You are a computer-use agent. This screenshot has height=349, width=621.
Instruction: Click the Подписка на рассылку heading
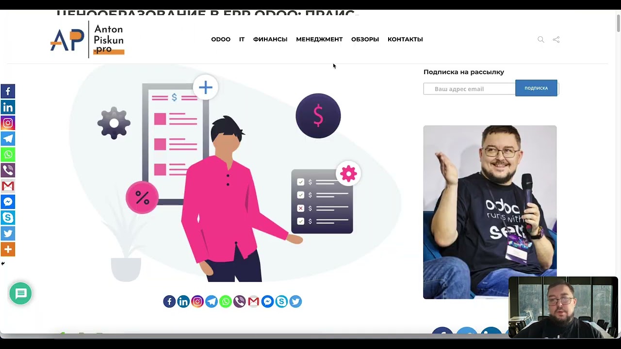click(464, 72)
